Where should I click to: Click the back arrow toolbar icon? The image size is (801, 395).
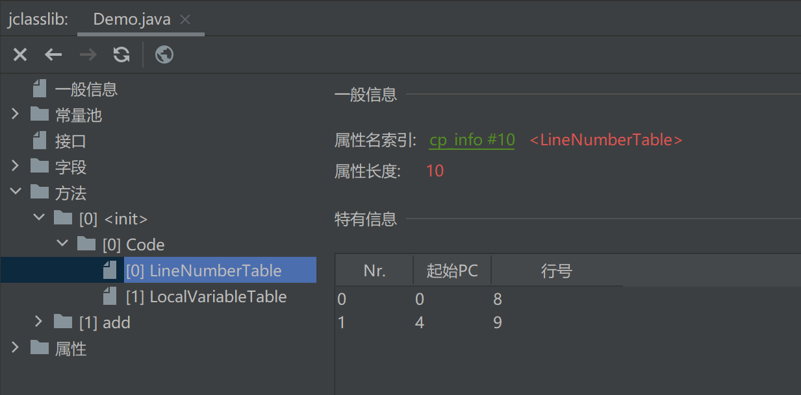tap(53, 55)
